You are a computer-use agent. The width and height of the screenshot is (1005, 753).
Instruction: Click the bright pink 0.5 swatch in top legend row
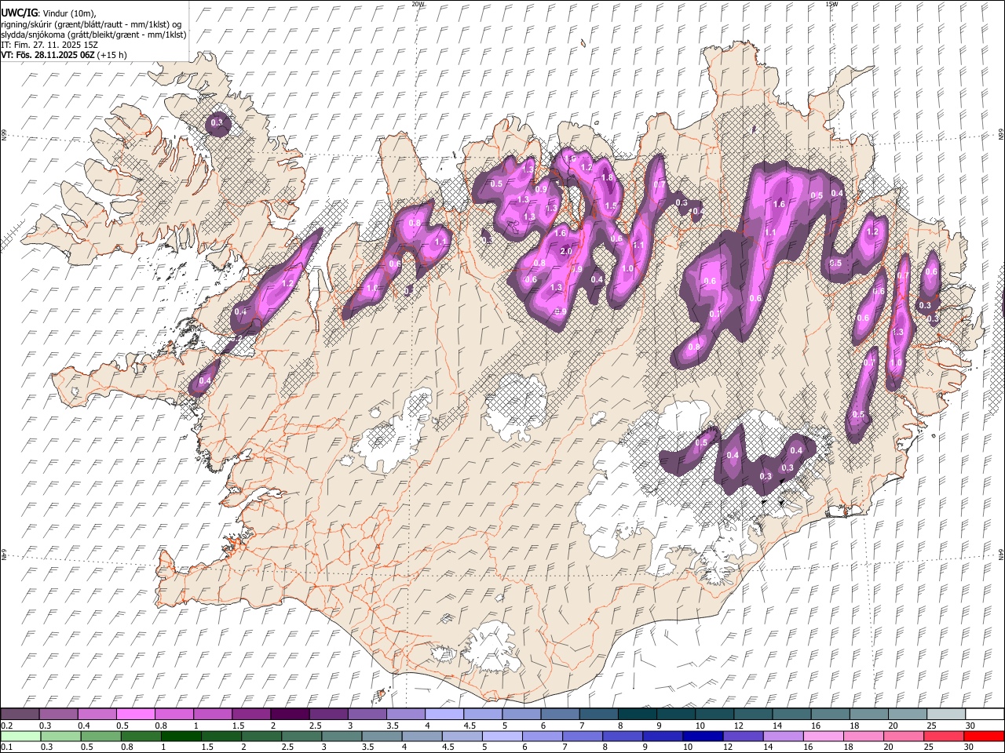tap(136, 714)
